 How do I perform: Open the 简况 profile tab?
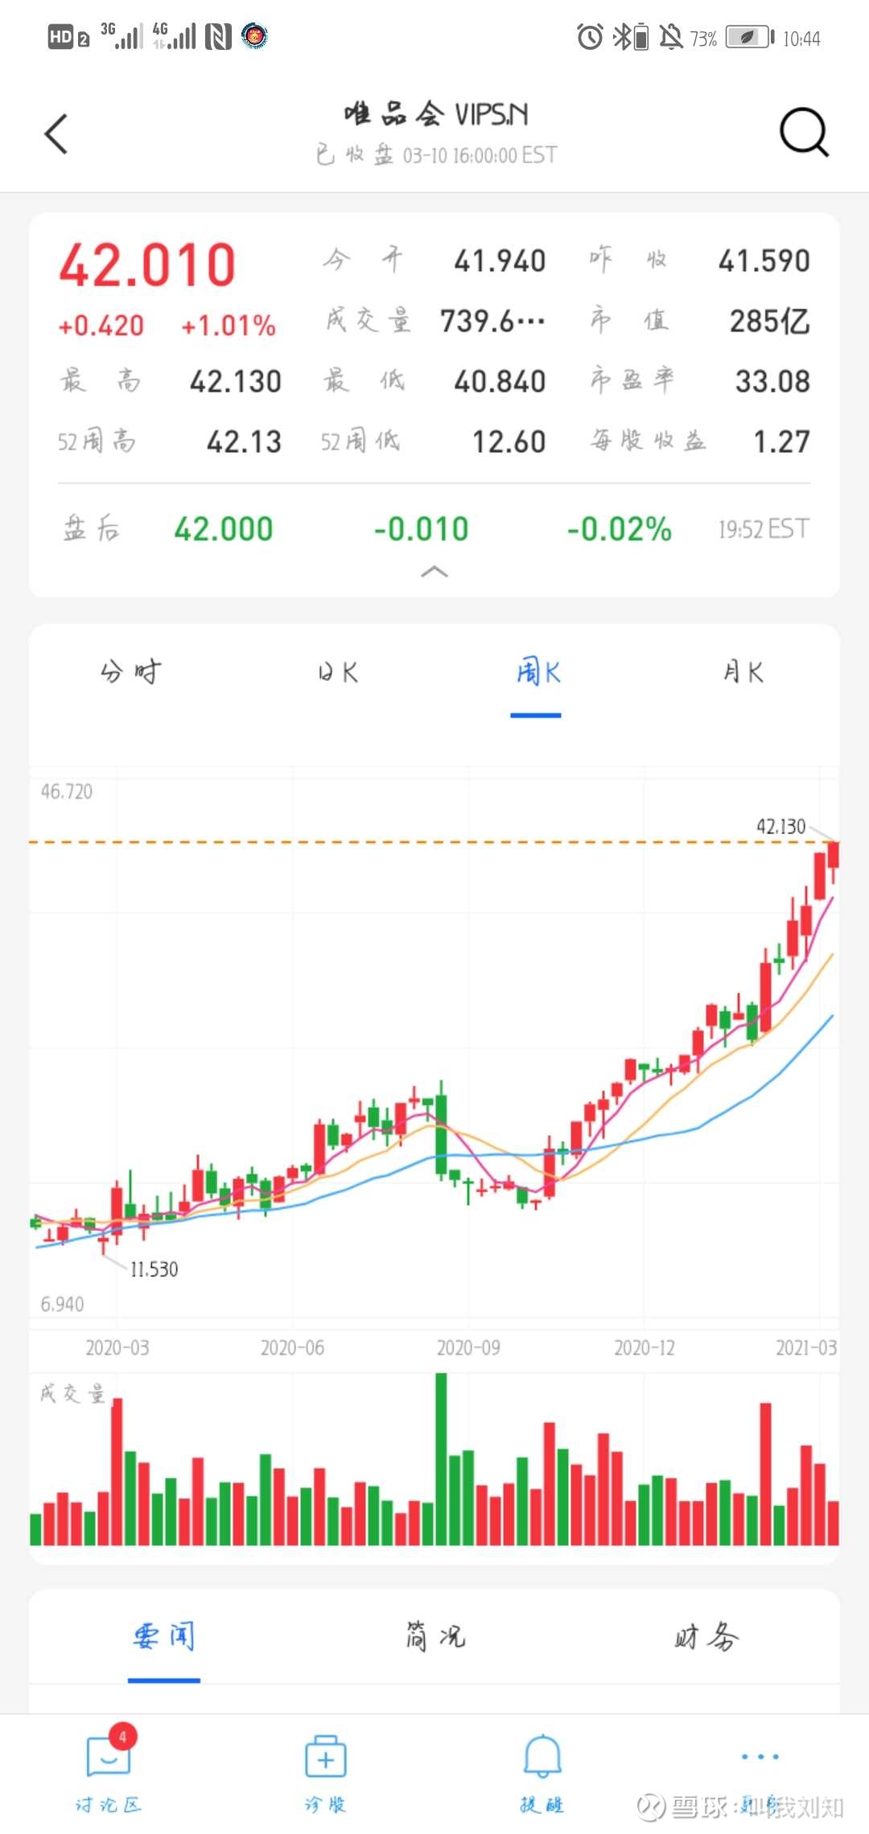(x=434, y=1637)
